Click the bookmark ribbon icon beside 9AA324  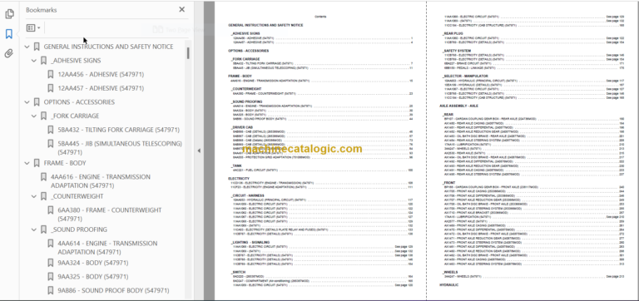pyautogui.click(x=51, y=263)
